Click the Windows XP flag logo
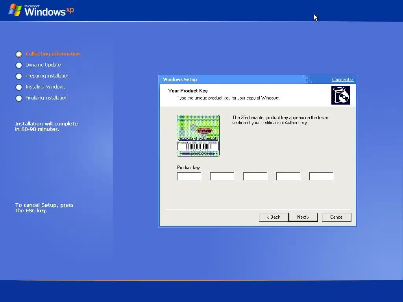 tap(15, 10)
